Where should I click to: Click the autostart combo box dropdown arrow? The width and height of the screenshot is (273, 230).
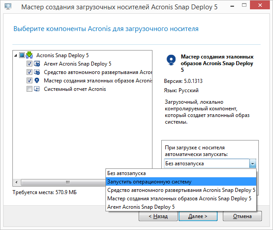pyautogui.click(x=253, y=164)
